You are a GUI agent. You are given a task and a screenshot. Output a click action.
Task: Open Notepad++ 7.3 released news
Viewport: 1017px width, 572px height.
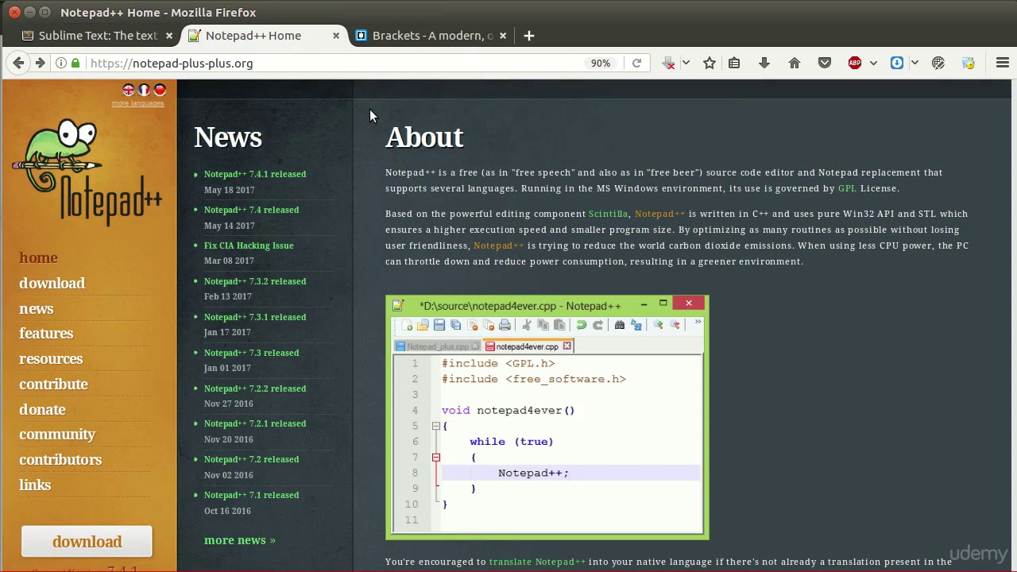[251, 353]
